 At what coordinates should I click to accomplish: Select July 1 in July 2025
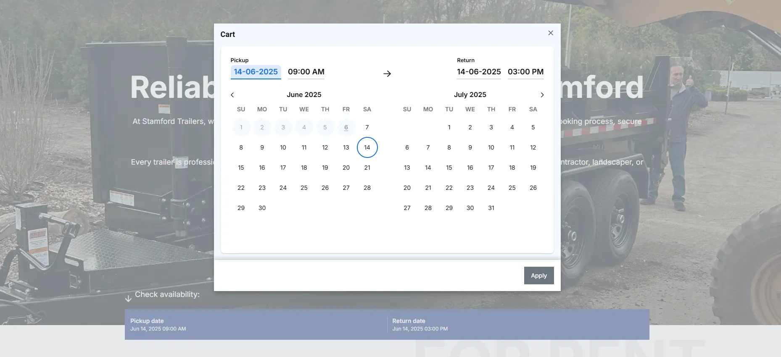click(449, 127)
